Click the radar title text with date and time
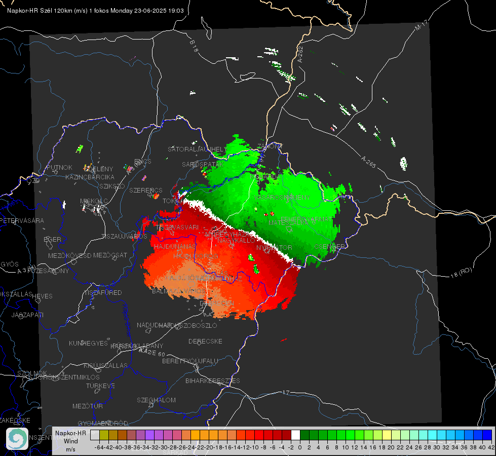 (95, 11)
